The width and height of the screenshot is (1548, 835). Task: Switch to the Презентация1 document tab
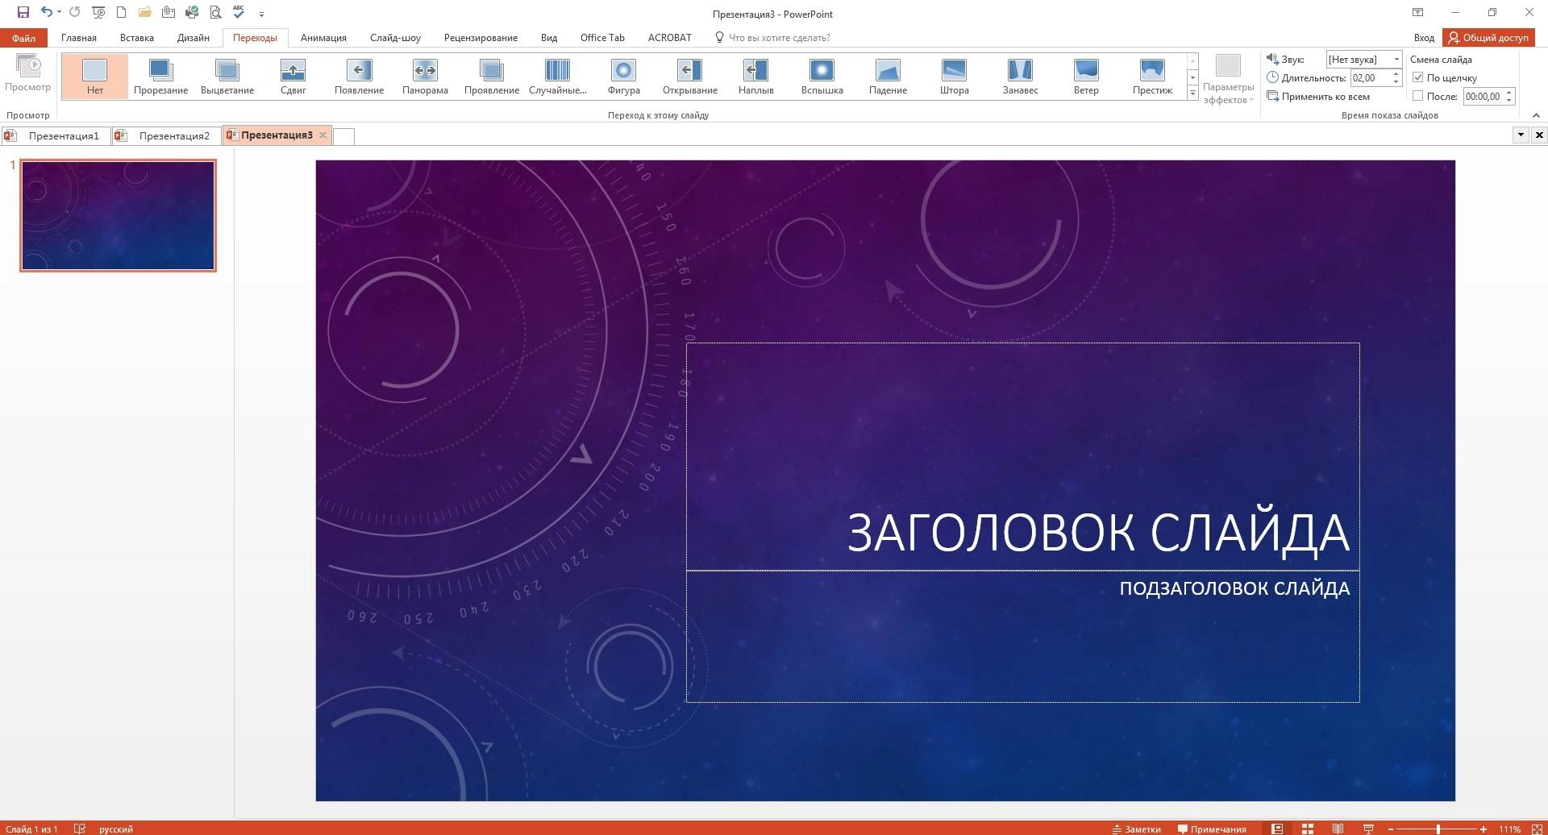point(55,135)
